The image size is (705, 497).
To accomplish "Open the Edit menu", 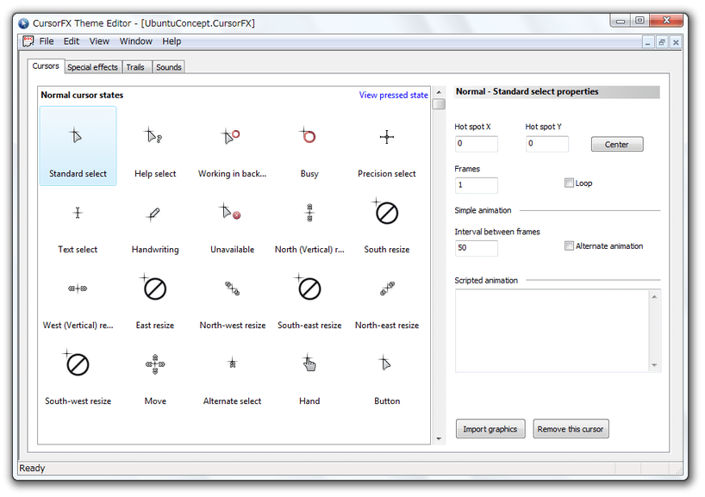I will [x=71, y=41].
